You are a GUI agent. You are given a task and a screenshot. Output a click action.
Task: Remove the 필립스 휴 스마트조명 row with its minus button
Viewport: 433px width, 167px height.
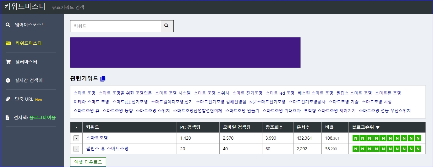point(76,149)
